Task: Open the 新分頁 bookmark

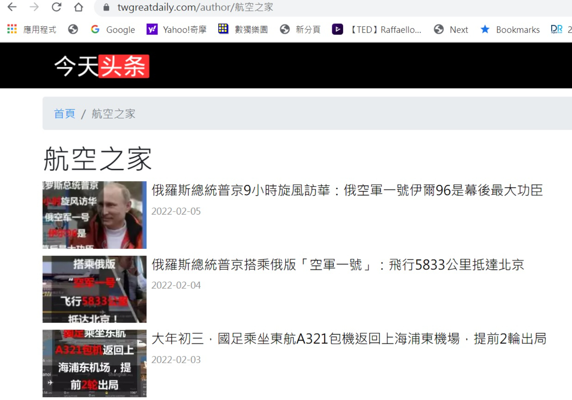Action: 300,29
